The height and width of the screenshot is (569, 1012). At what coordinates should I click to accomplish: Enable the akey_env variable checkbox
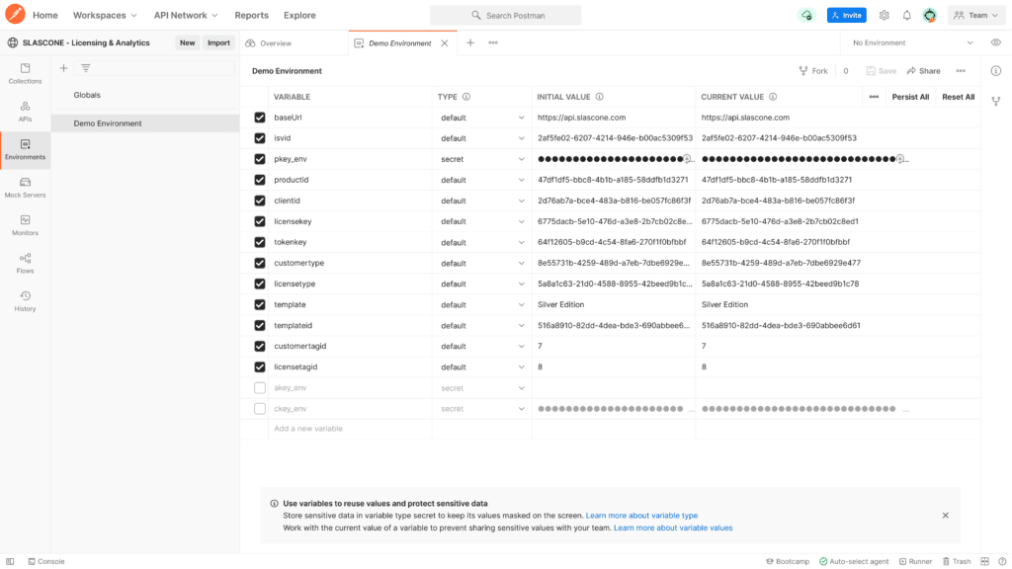tap(260, 387)
